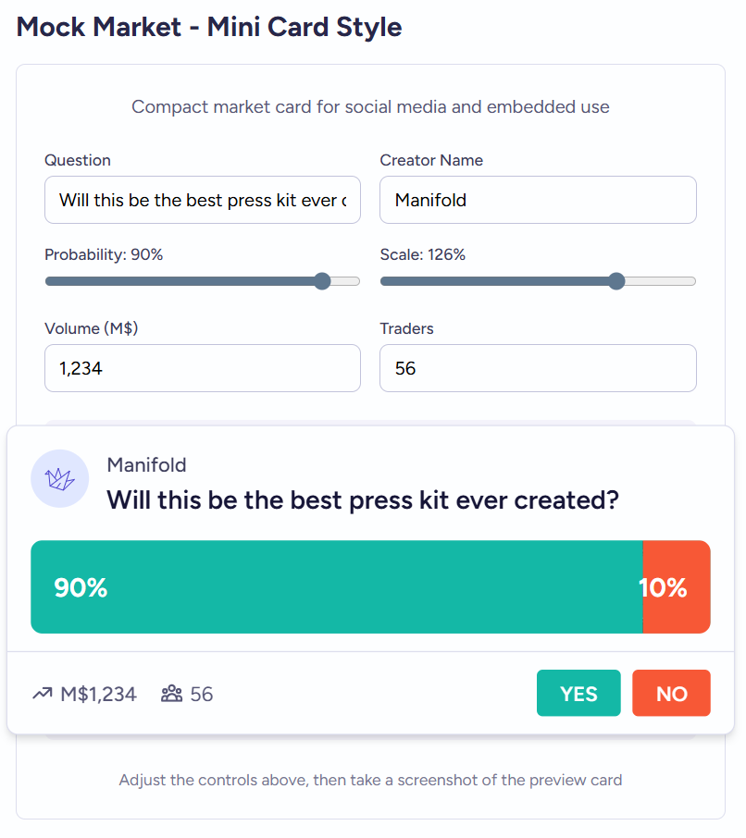The width and height of the screenshot is (746, 838).
Task: Click the Manifold crane logo avatar
Action: tap(60, 478)
